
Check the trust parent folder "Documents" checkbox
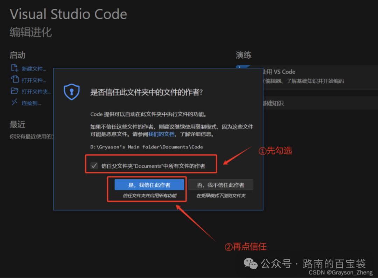pyautogui.click(x=94, y=166)
